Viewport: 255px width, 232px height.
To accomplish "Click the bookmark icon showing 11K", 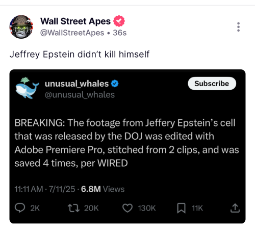I will (181, 208).
